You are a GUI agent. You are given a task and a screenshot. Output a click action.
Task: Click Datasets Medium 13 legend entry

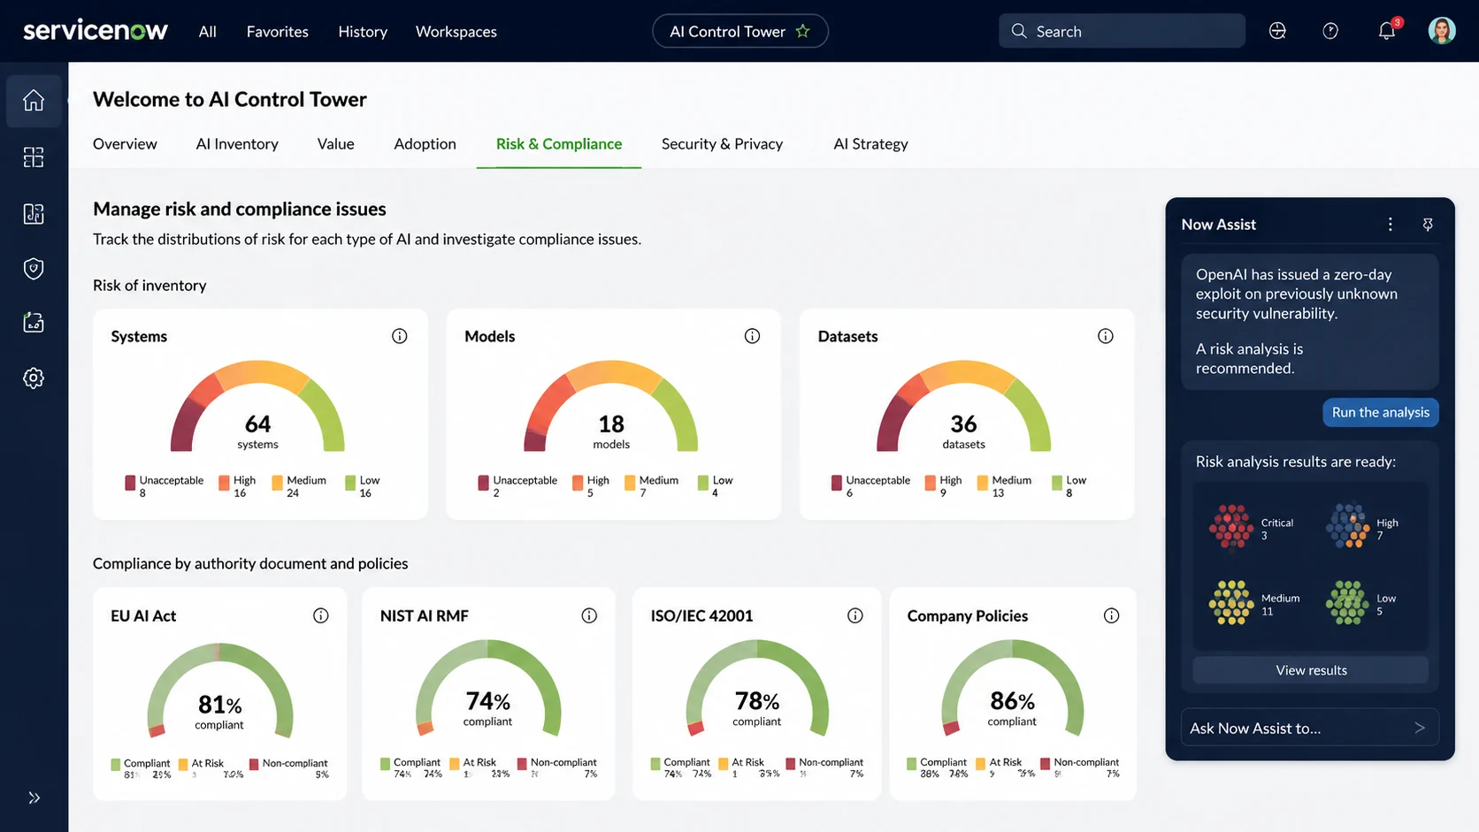pos(1004,486)
